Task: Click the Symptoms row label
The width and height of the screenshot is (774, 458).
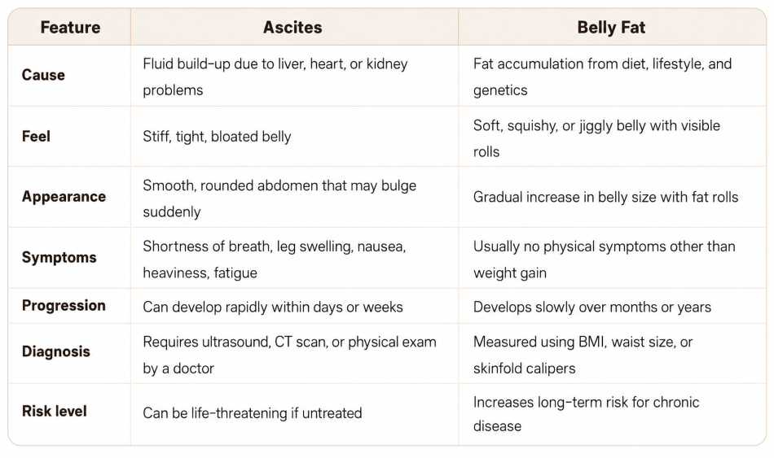Action: [x=59, y=257]
